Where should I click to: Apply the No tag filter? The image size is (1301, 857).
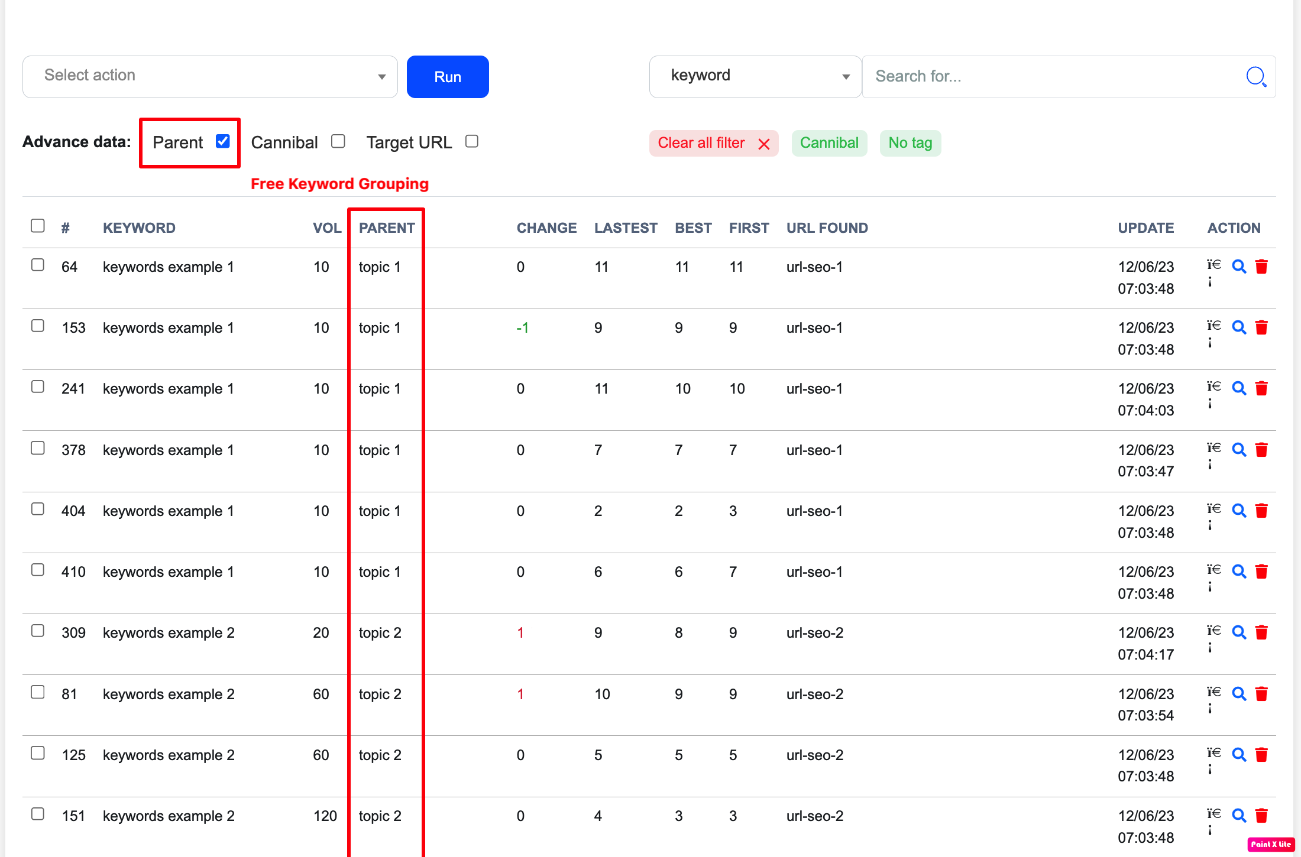click(x=910, y=143)
